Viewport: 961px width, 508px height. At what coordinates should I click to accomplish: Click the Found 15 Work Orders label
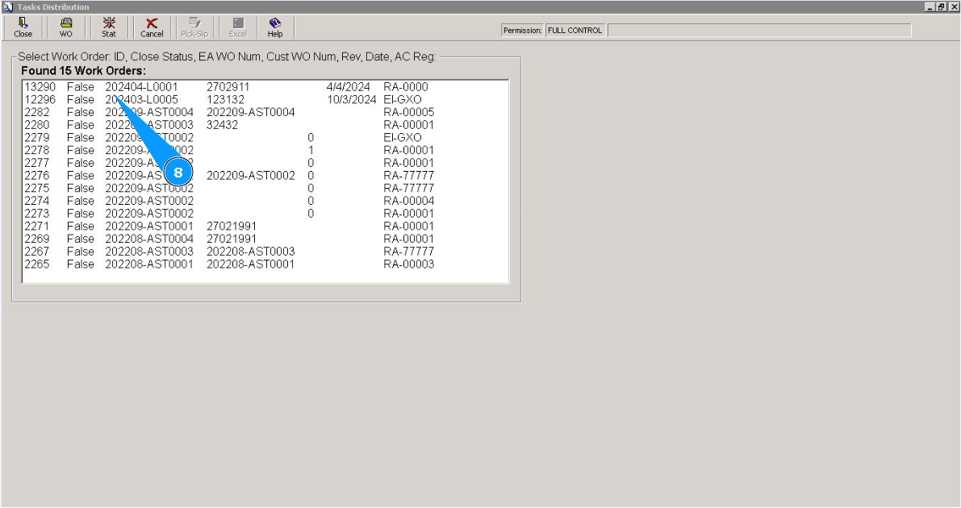pyautogui.click(x=83, y=70)
